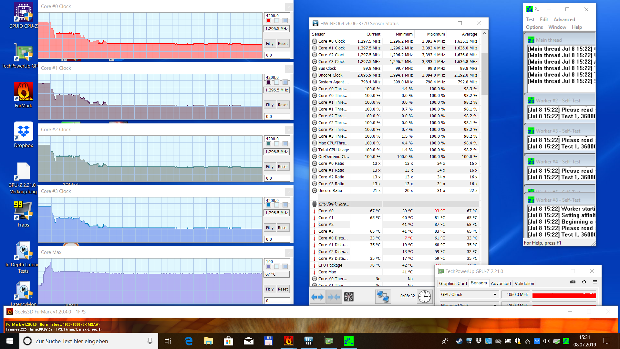Viewport: 620px width, 349px height.
Task: Click the HWiNFO fan control icon
Action: (x=349, y=297)
